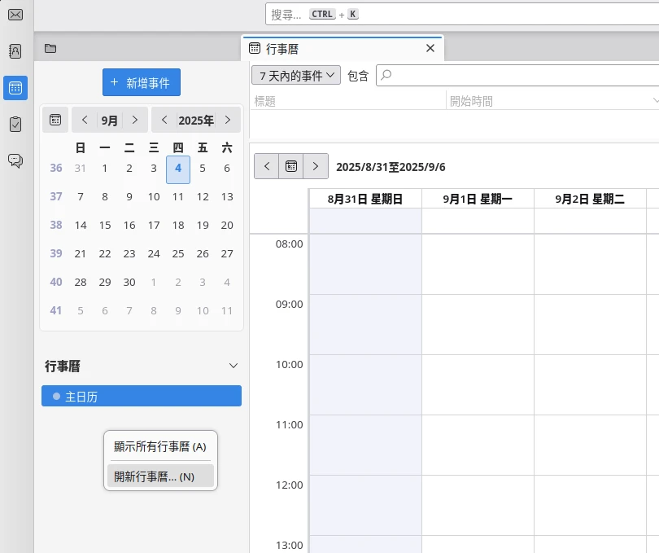Switch to the Calendar space icon

[x=15, y=88]
